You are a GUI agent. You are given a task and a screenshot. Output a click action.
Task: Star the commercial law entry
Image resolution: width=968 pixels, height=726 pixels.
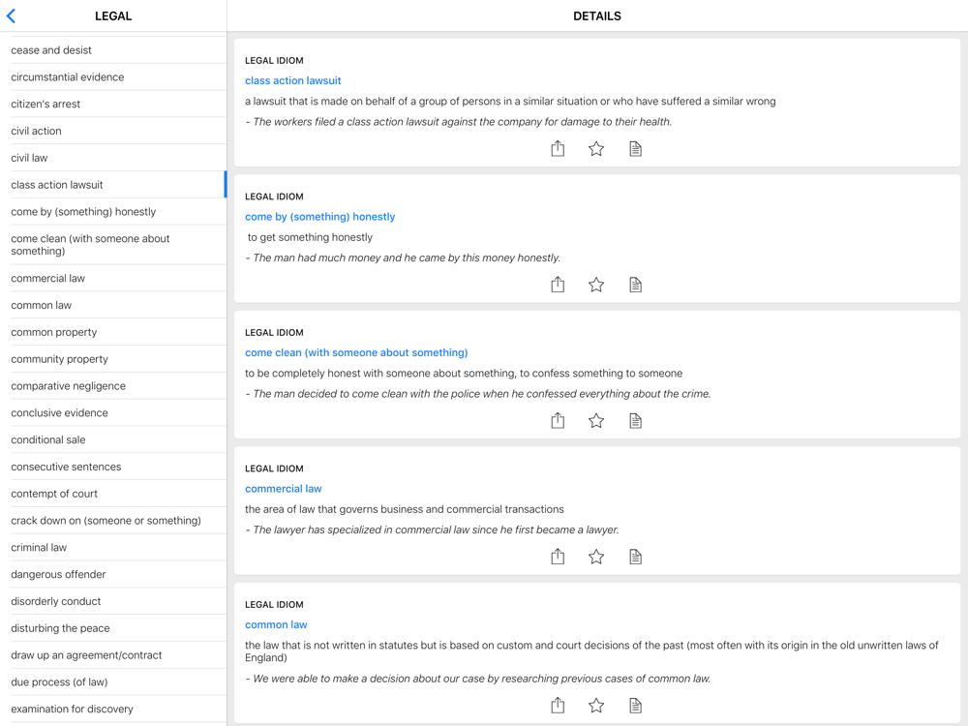pyautogui.click(x=596, y=557)
